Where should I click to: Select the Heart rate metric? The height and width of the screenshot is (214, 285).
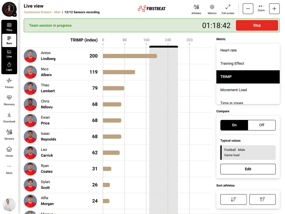click(248, 50)
